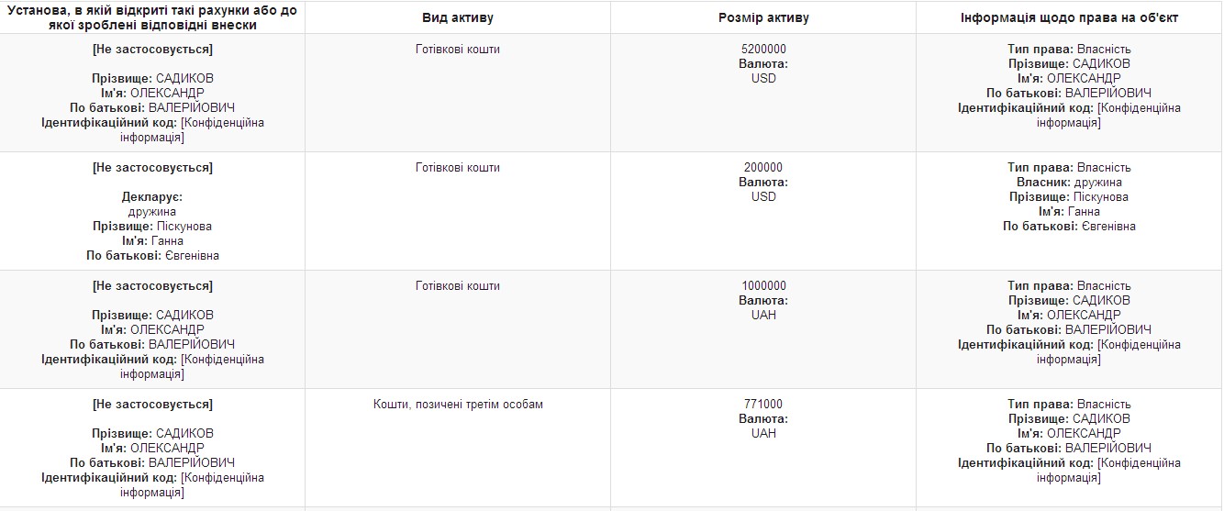Screen dimensions: 1224x511
Task: Select the 771000 asset amount
Action: click(763, 404)
